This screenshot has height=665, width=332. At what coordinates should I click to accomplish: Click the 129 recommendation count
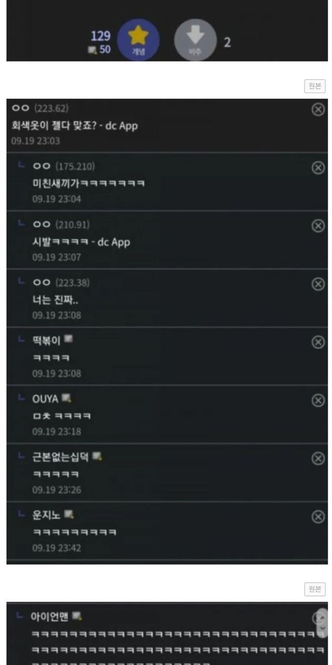(x=101, y=36)
